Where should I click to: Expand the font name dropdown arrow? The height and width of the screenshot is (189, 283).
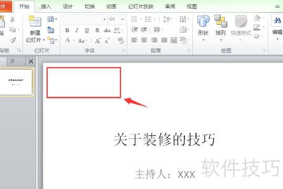(x=104, y=19)
